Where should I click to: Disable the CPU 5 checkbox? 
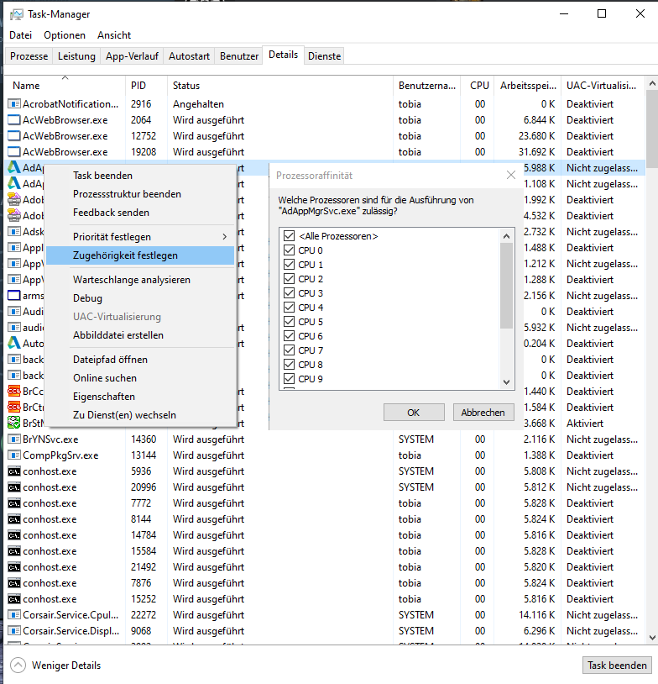[x=289, y=322]
